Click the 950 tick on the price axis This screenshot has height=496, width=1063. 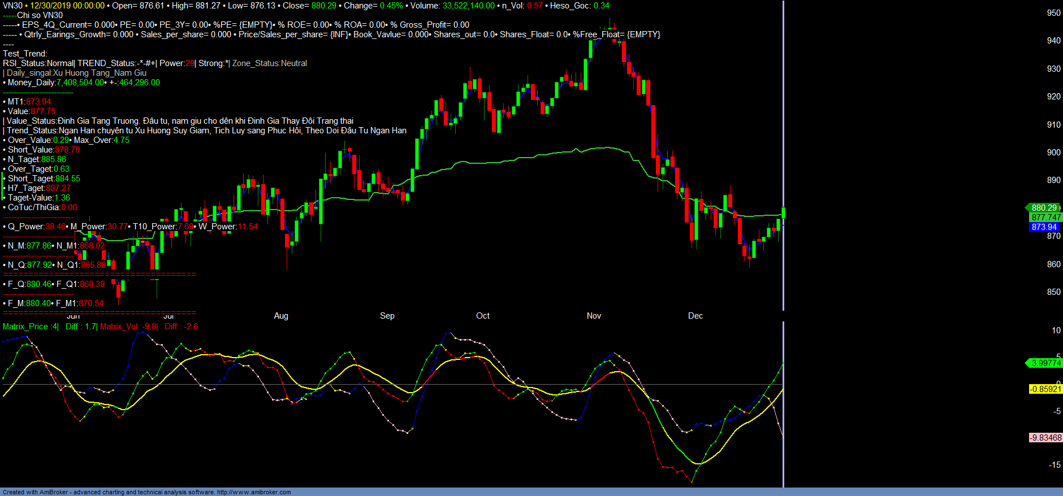pos(1053,13)
